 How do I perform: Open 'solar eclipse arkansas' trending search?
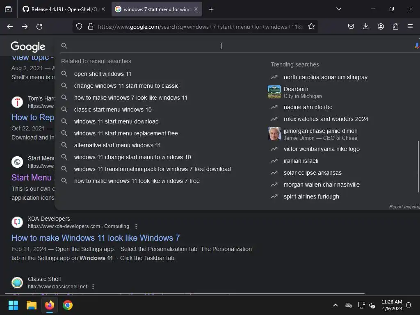pos(313,173)
